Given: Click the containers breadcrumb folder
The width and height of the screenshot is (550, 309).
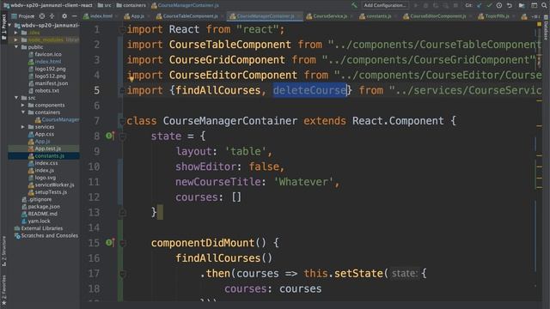Looking at the screenshot, I should [131, 5].
